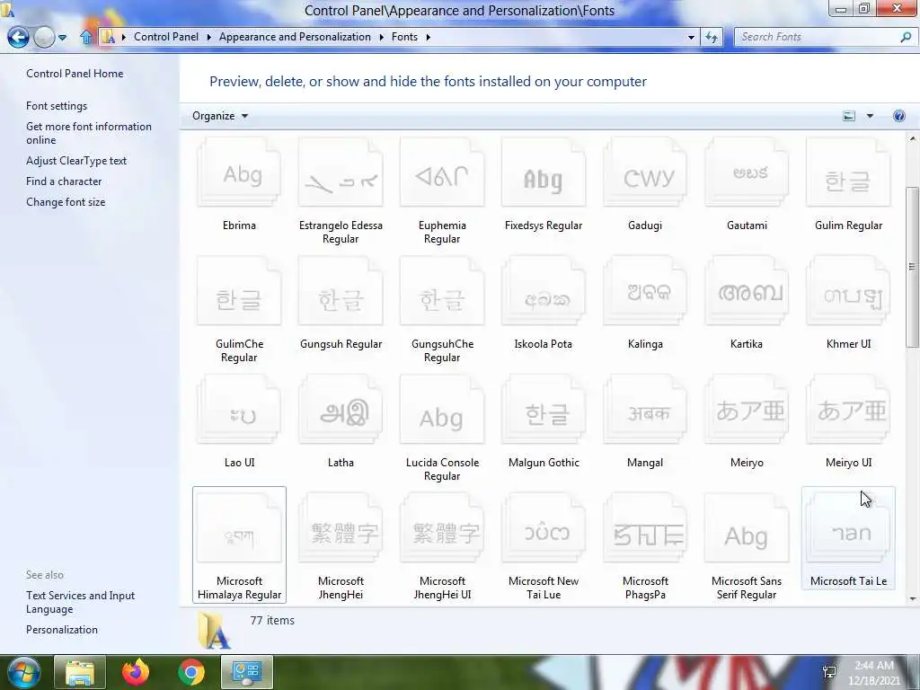Click the change your view icon

(849, 116)
